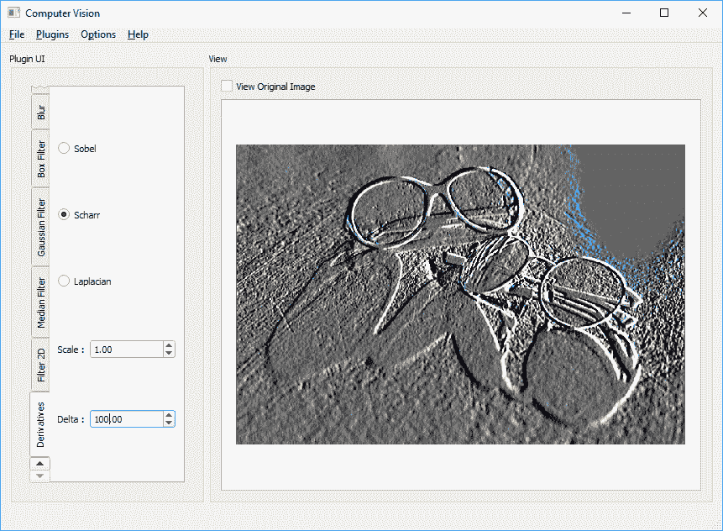Select the Scharr radio button
Viewport: 723px width, 531px height.
(64, 215)
